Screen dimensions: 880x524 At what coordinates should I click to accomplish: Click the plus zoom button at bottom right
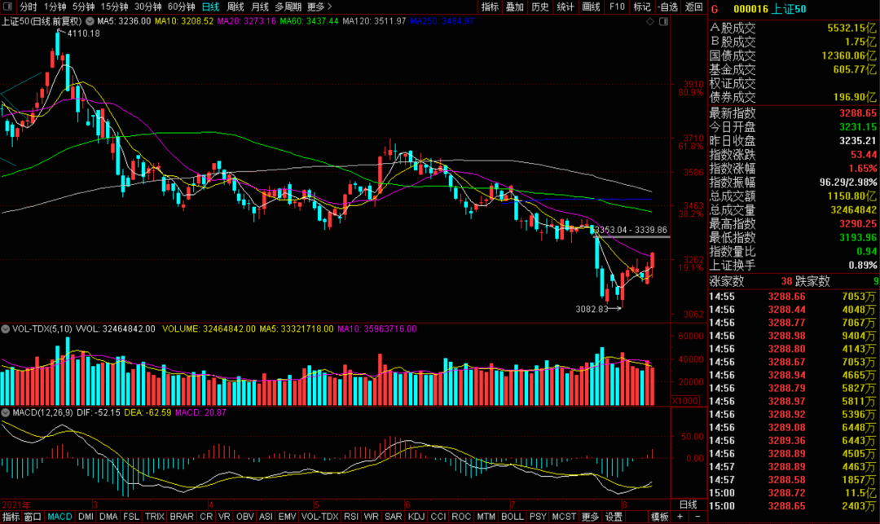click(x=680, y=517)
